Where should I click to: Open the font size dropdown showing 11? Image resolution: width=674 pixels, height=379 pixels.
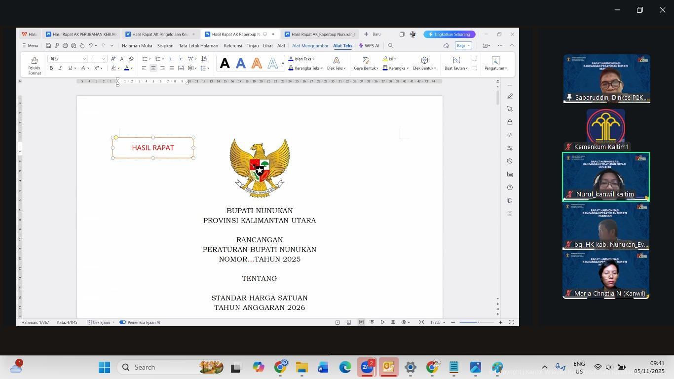pyautogui.click(x=104, y=59)
